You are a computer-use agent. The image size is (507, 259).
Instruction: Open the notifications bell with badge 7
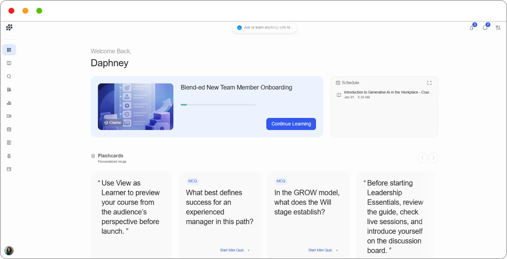pyautogui.click(x=485, y=27)
